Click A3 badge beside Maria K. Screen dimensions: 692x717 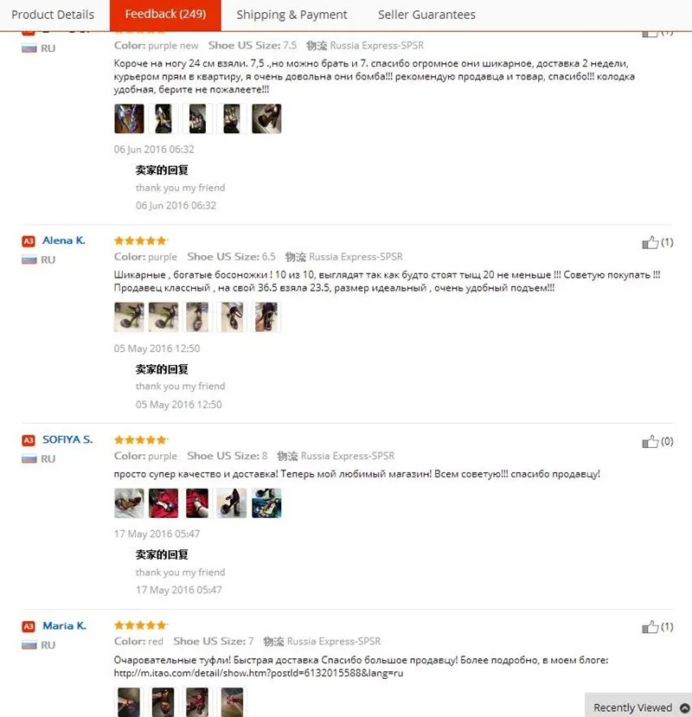click(x=29, y=626)
